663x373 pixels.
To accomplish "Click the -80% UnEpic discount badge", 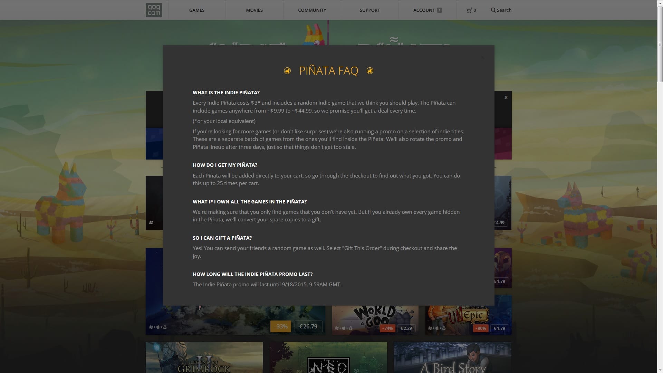I will [481, 328].
